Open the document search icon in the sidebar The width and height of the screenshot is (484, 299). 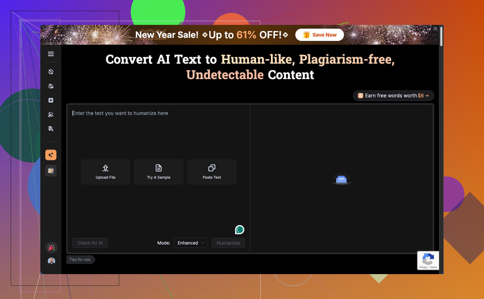click(51, 129)
